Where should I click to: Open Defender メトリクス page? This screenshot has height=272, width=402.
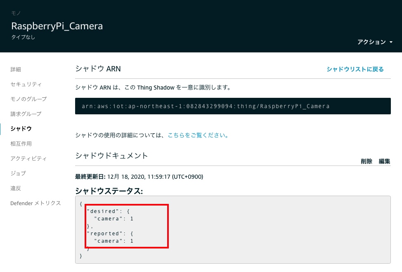pyautogui.click(x=35, y=203)
